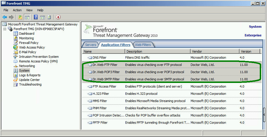The width and height of the screenshot is (267, 137).
Task: Click the Update Center icon
Action: tap(16, 80)
